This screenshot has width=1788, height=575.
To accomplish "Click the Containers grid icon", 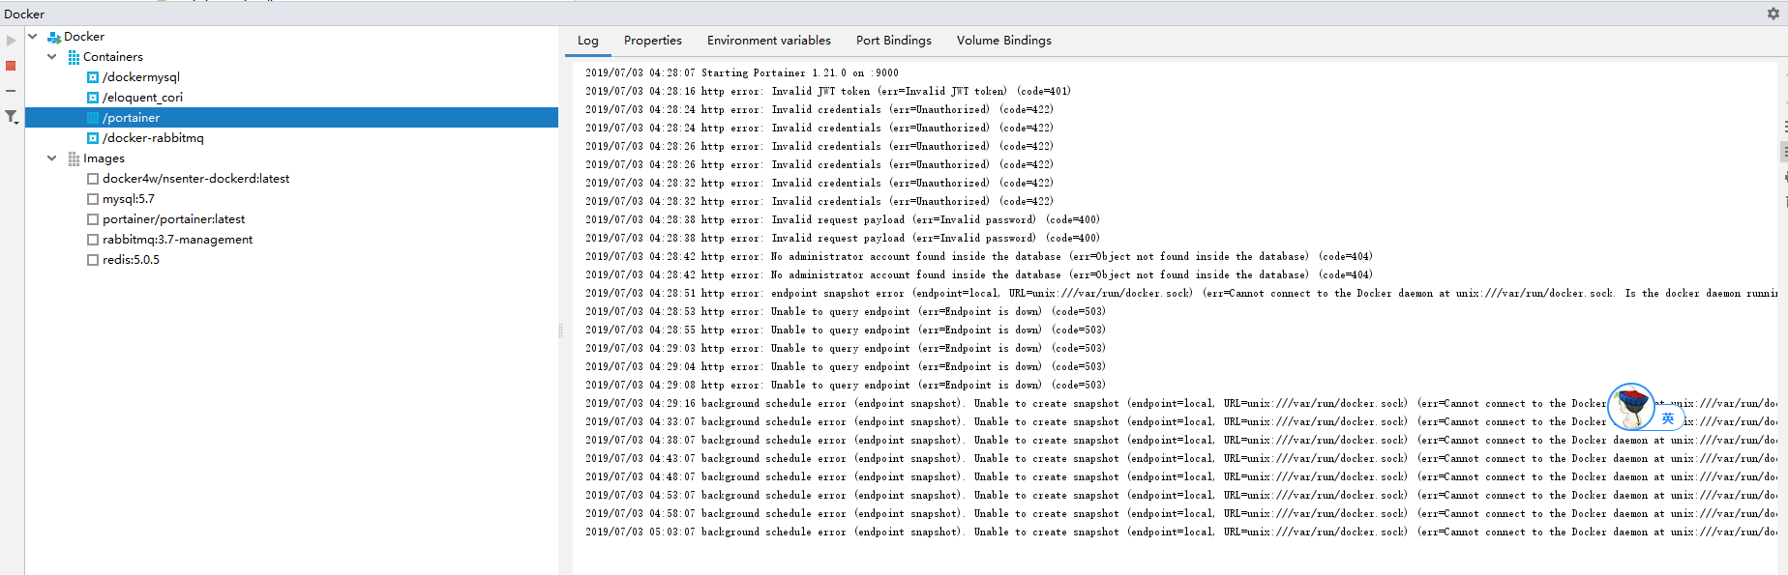I will 74,57.
